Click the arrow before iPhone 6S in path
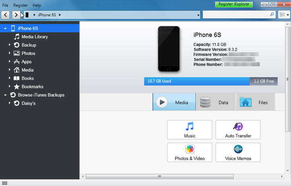This screenshot has height=186, width=291. click(34, 15)
